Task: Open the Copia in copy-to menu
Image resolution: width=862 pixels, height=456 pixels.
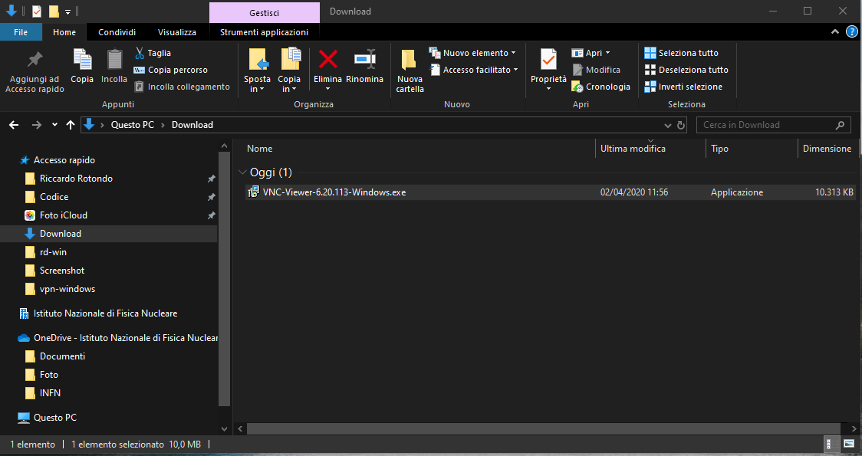Action: pos(289,71)
